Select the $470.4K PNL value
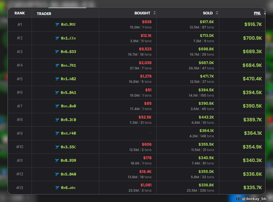 click(x=252, y=79)
